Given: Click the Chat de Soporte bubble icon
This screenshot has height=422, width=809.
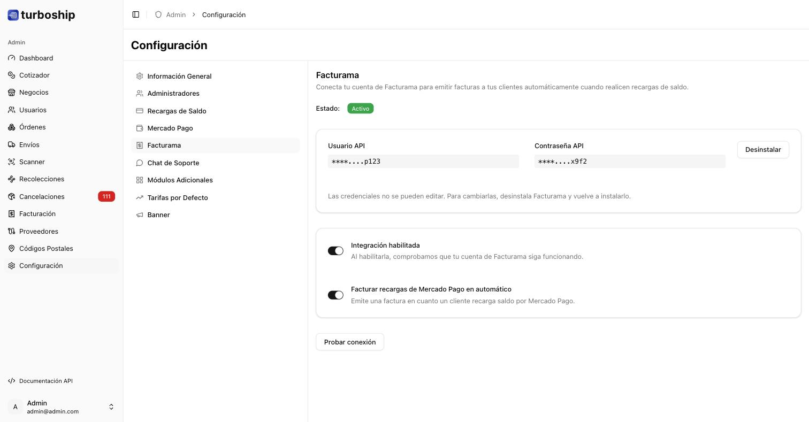Looking at the screenshot, I should [140, 163].
